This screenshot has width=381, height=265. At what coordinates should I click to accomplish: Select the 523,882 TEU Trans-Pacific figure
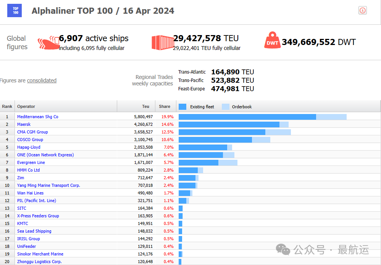(232, 80)
